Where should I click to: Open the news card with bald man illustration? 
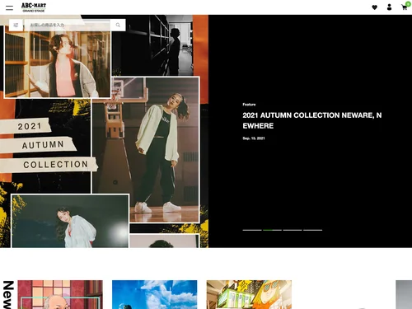click(x=60, y=294)
